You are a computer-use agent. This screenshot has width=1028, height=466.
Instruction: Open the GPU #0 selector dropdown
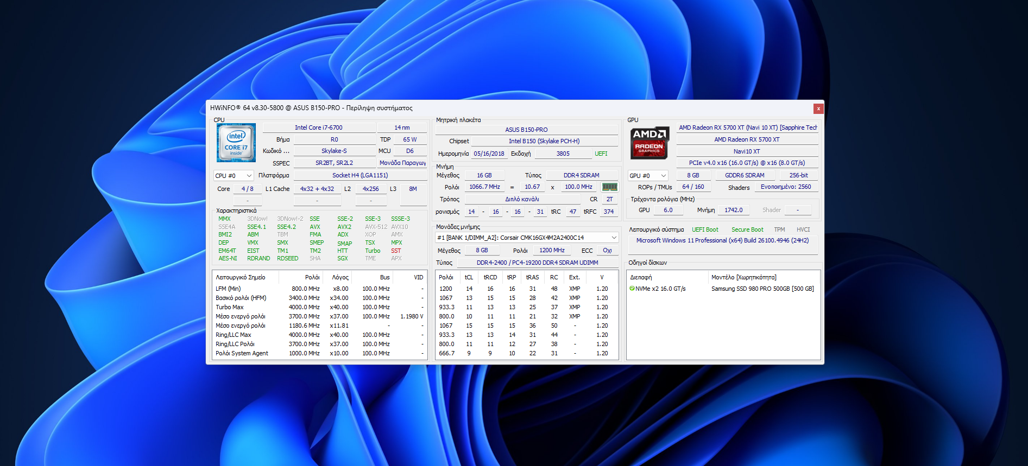point(648,176)
